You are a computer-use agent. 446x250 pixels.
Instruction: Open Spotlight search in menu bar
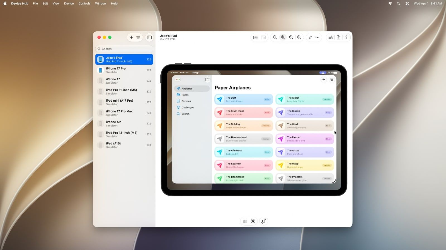point(398,4)
